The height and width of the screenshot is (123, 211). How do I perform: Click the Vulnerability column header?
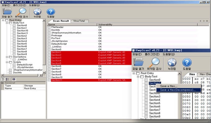pyautogui.click(x=147, y=24)
